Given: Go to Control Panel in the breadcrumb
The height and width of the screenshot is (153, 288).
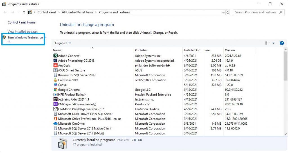Looking at the screenshot, I should click(x=47, y=12).
